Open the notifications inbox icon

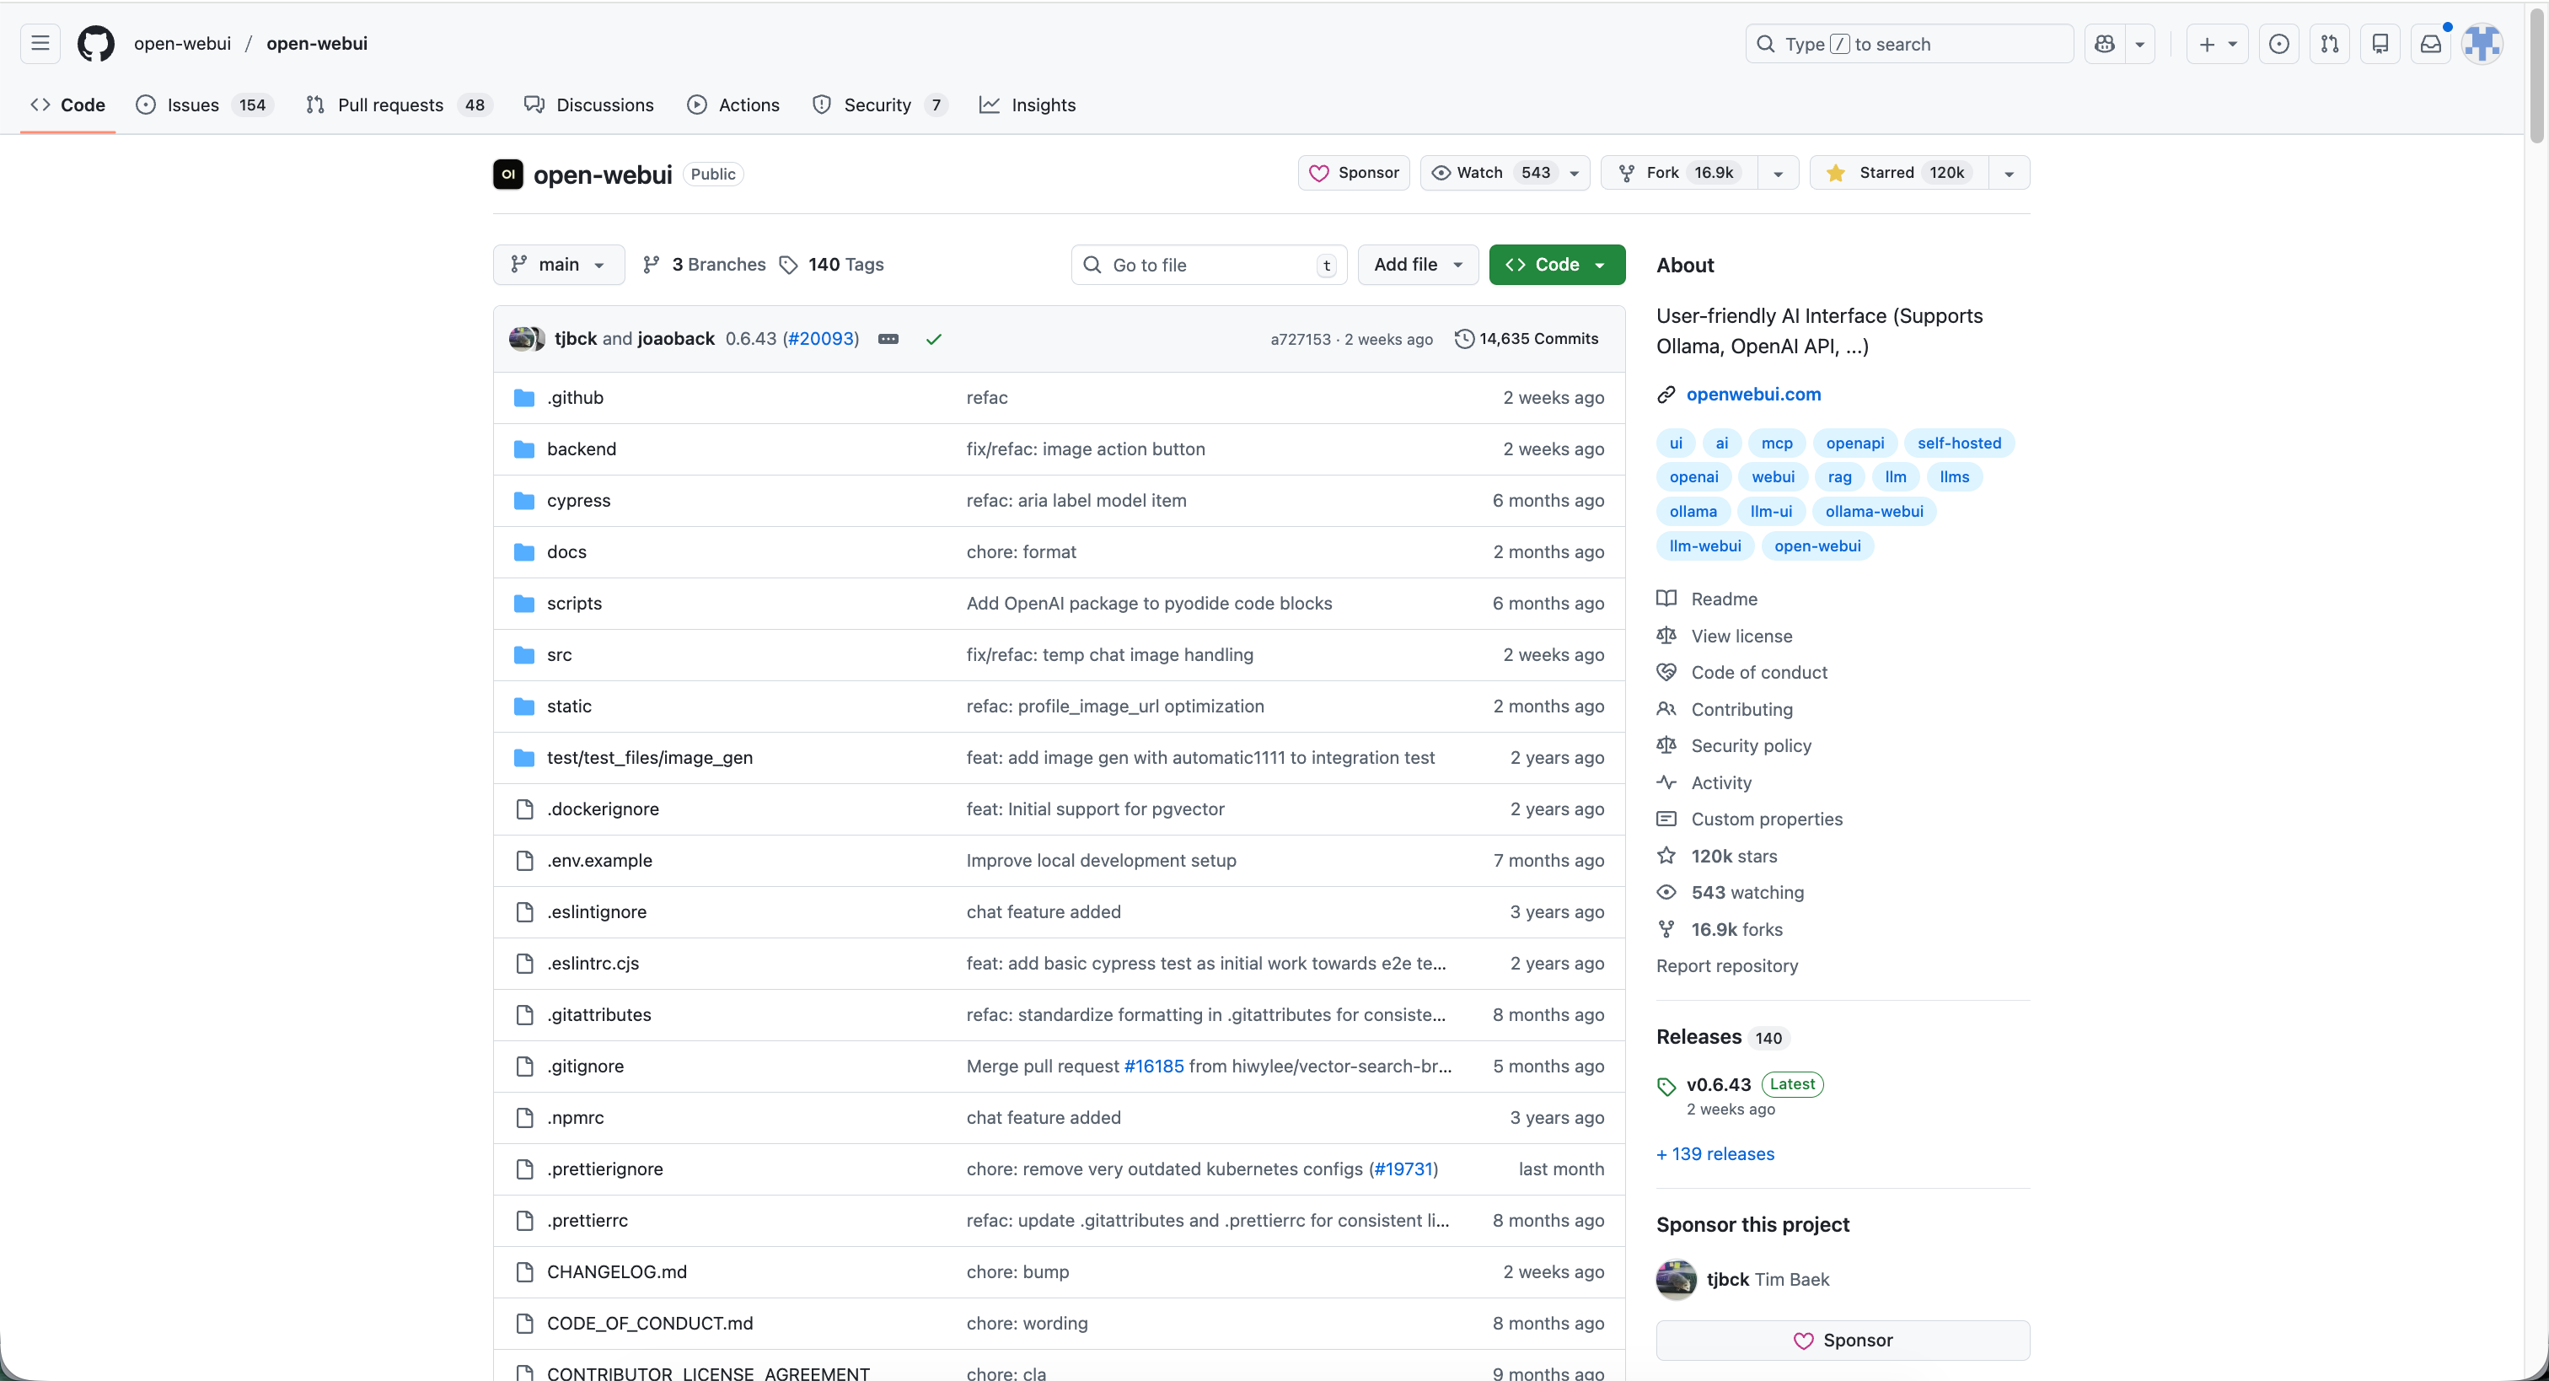pyautogui.click(x=2430, y=44)
